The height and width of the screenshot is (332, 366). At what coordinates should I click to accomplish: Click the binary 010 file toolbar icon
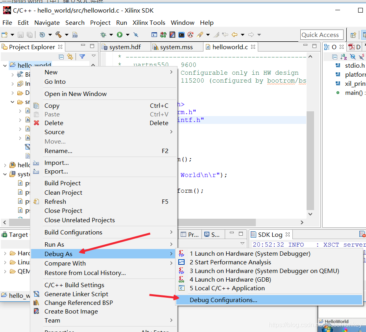click(75, 35)
